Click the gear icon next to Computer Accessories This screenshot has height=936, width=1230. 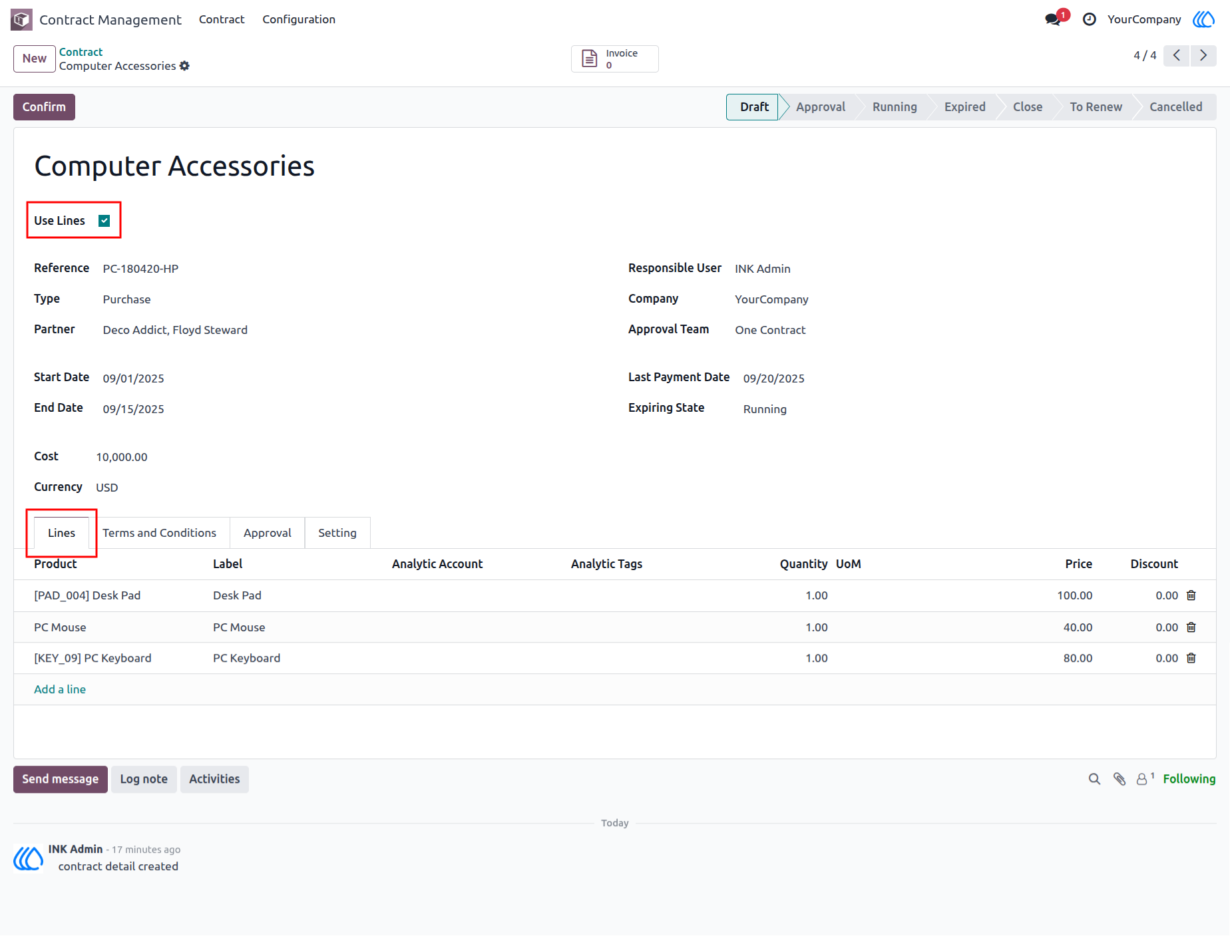185,66
